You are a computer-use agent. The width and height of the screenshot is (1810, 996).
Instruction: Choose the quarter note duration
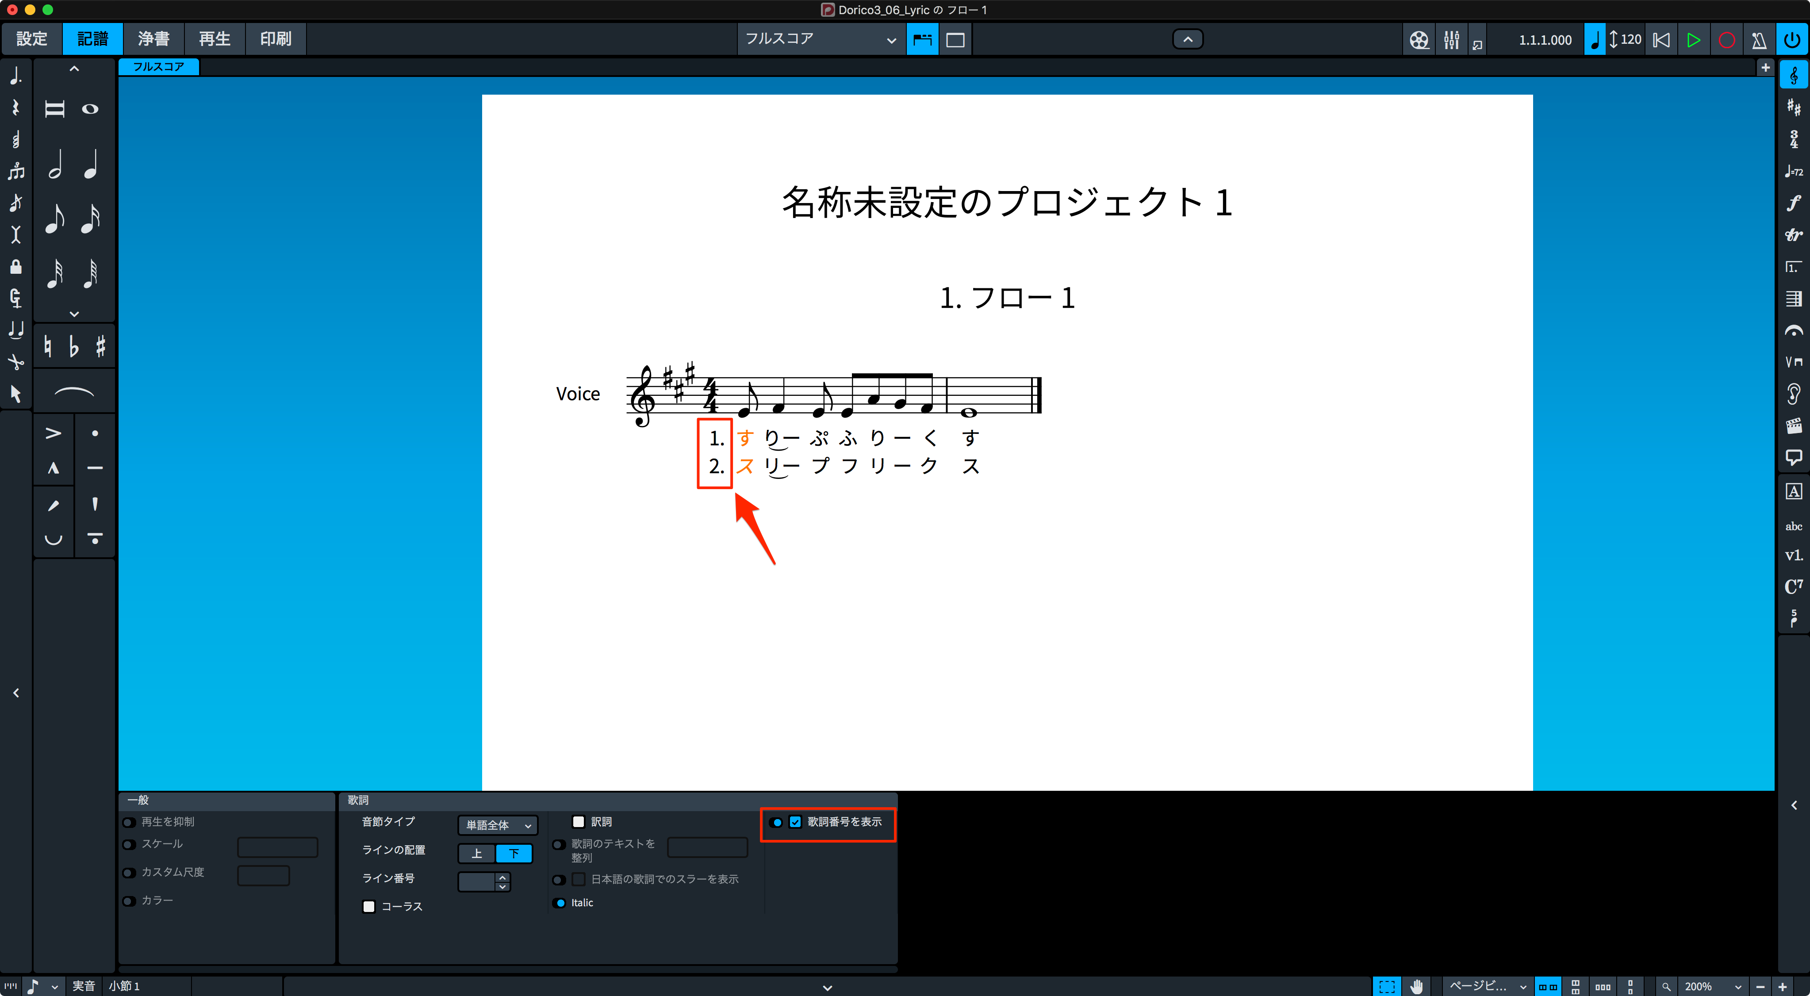90,164
